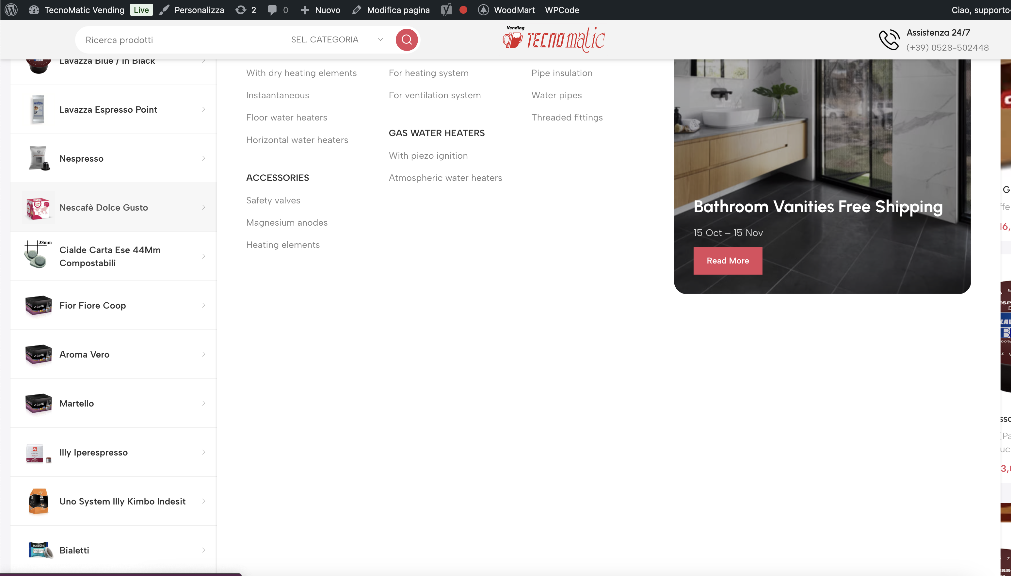Open the WoodMart admin menu
The height and width of the screenshot is (576, 1011).
(514, 10)
